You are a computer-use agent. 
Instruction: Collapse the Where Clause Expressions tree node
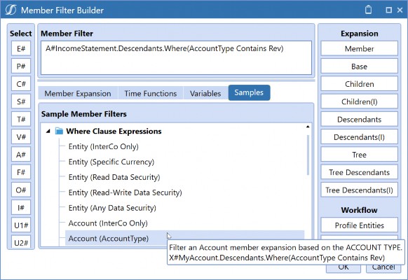coord(48,131)
